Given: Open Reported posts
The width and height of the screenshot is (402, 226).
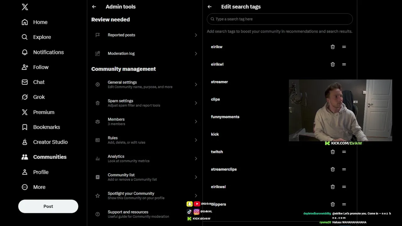Looking at the screenshot, I should [145, 35].
